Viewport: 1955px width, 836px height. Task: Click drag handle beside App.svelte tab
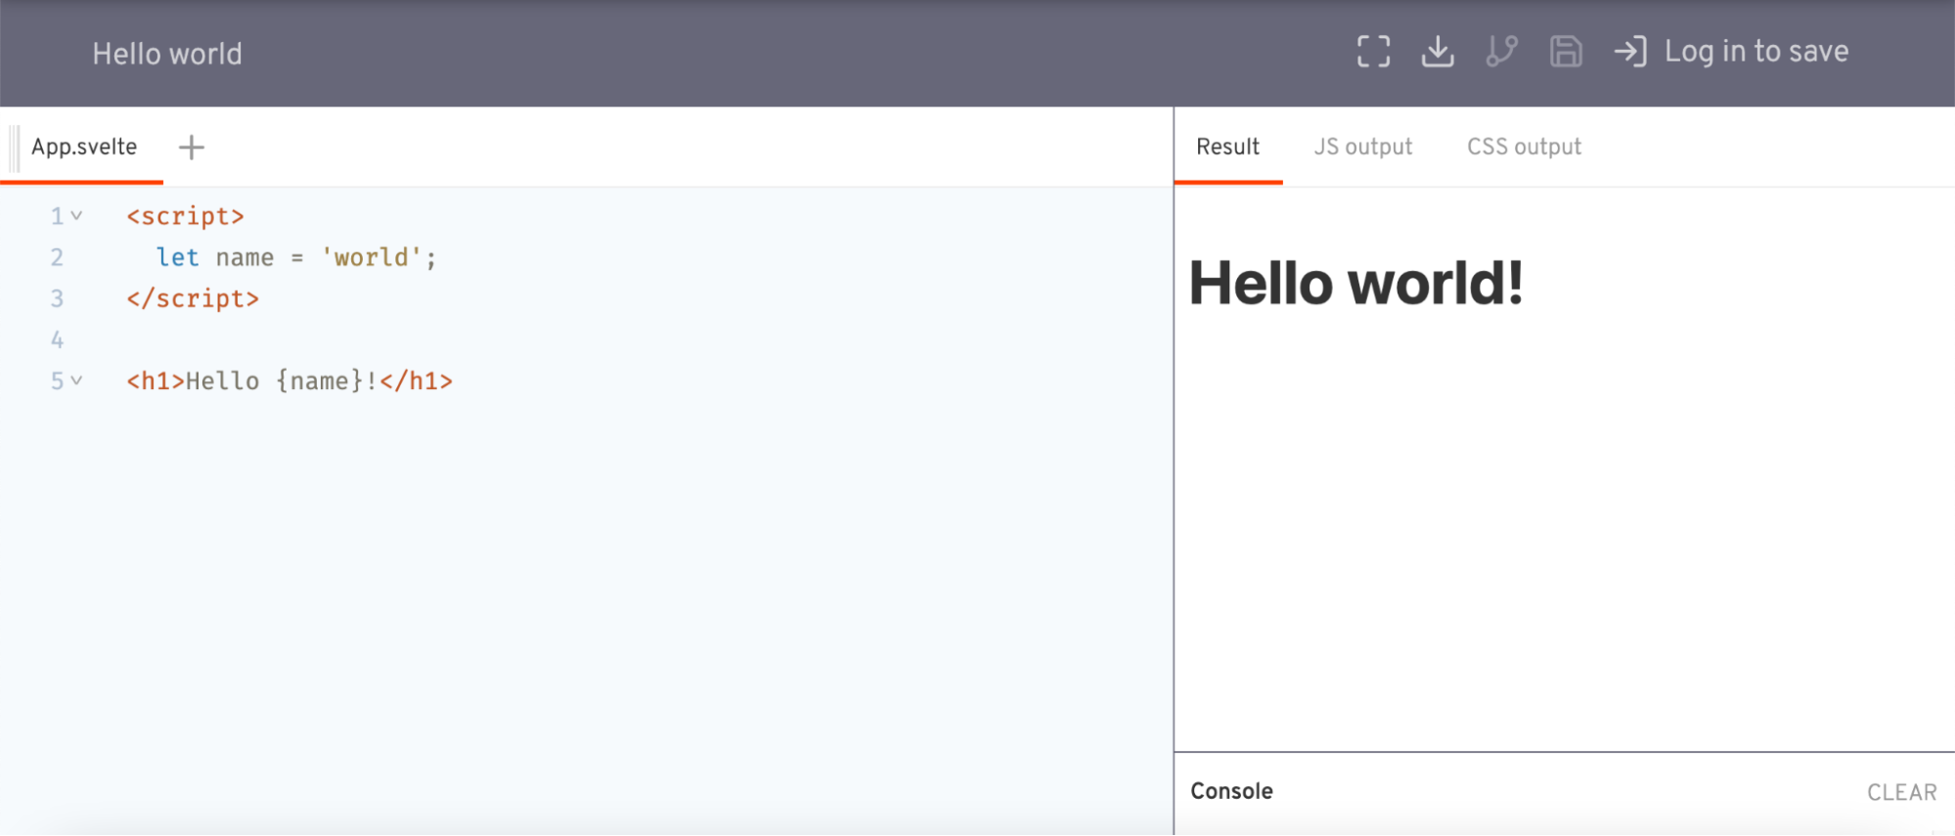pyautogui.click(x=14, y=148)
